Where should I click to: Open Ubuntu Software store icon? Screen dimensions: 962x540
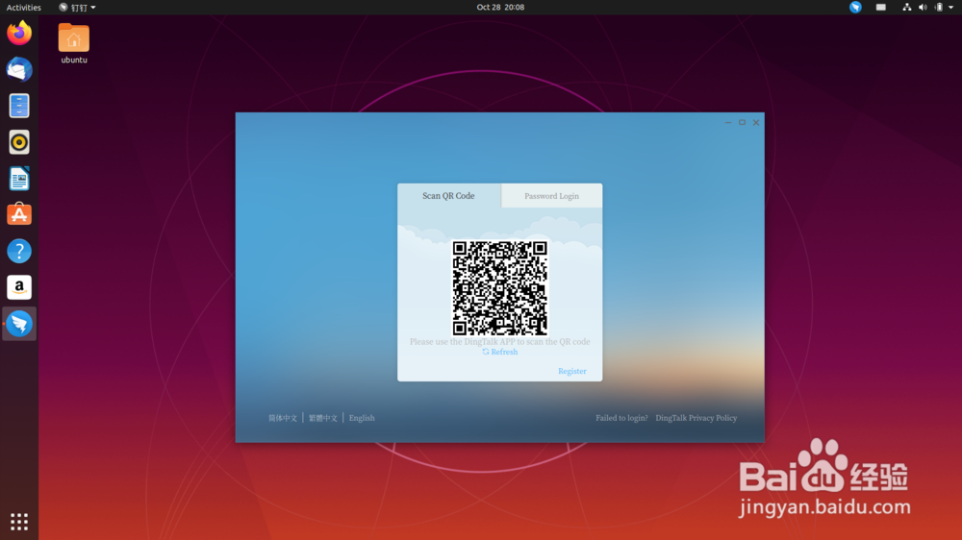point(19,214)
